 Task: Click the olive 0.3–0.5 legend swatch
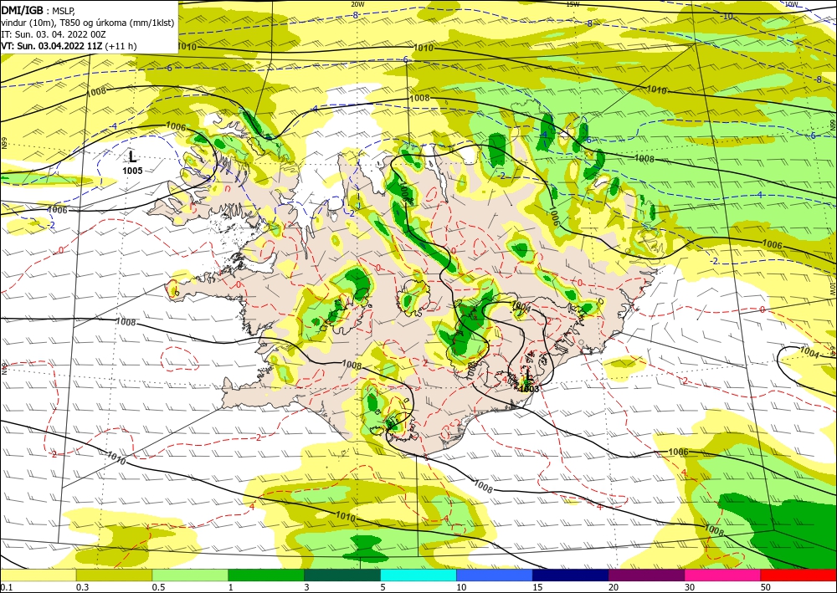[x=114, y=575]
